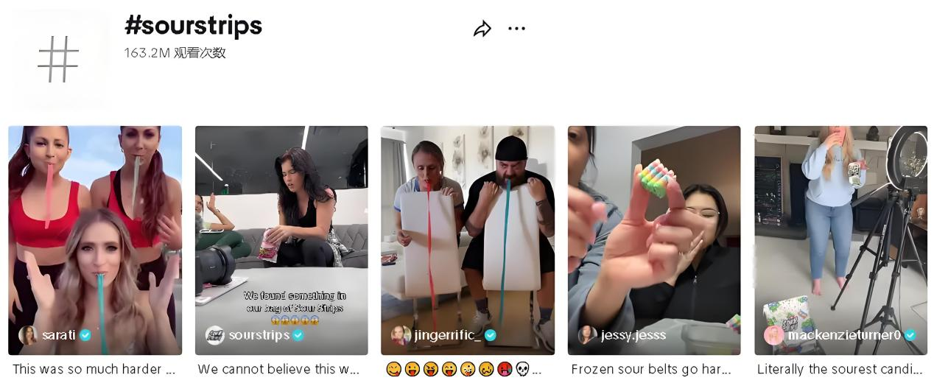Open mackenzieturner0's ring light video

[x=840, y=240]
